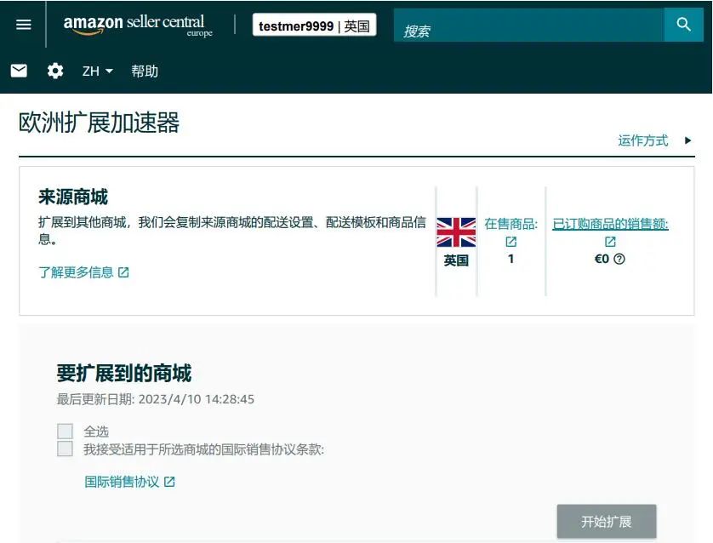Image resolution: width=713 pixels, height=543 pixels.
Task: Click the external link icon after 了解更多信息
Action: [123, 271]
